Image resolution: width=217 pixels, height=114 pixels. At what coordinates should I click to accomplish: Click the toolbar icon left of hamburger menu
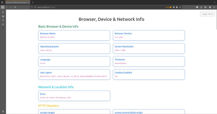click(210, 7)
